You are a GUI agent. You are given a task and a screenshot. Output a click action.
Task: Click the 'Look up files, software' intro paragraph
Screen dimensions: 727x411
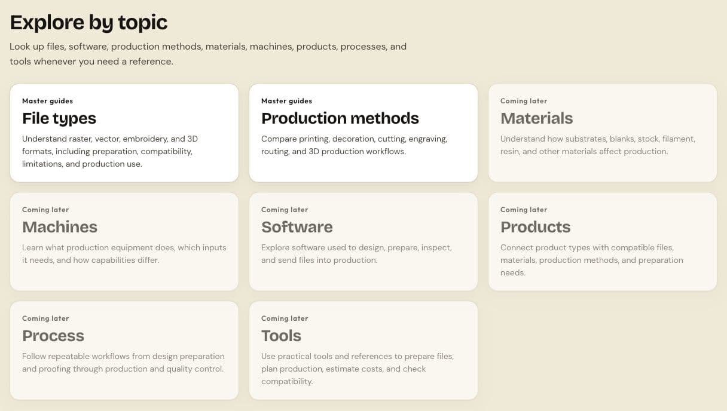pyautogui.click(x=208, y=54)
